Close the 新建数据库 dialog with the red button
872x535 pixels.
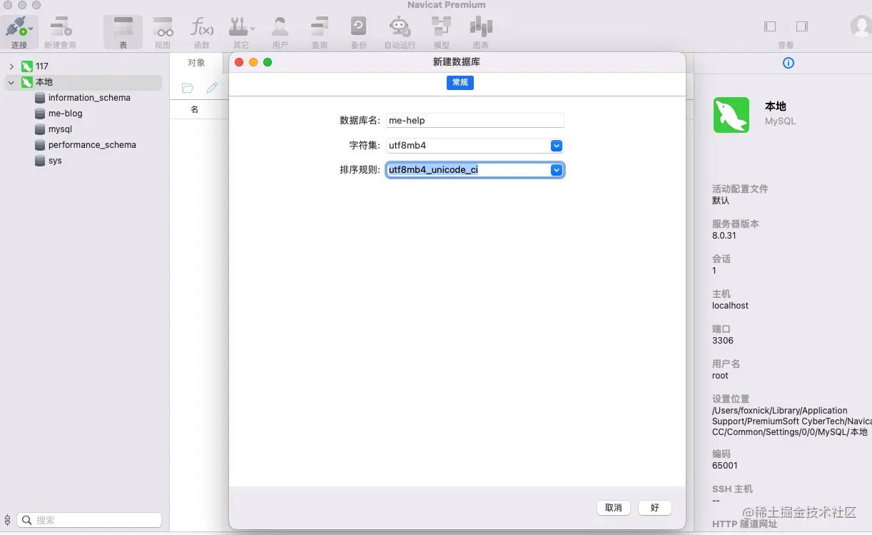click(x=239, y=62)
